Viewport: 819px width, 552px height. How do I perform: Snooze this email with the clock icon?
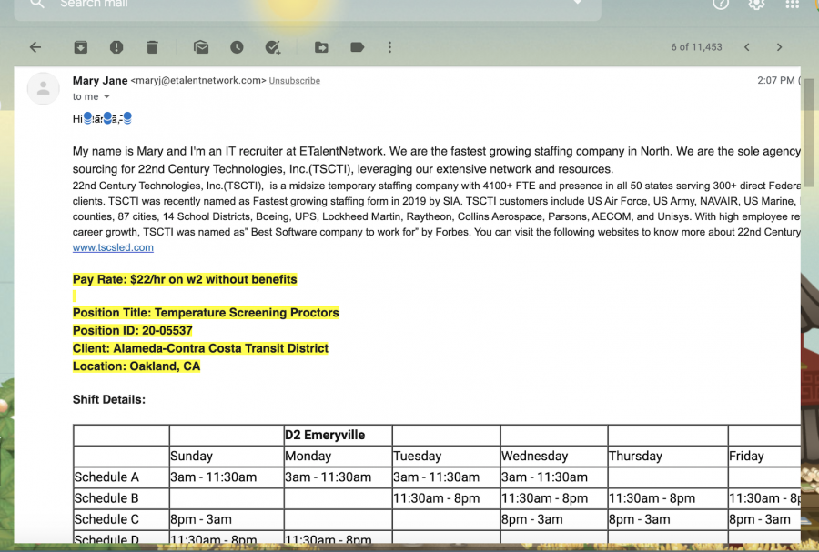tap(237, 47)
